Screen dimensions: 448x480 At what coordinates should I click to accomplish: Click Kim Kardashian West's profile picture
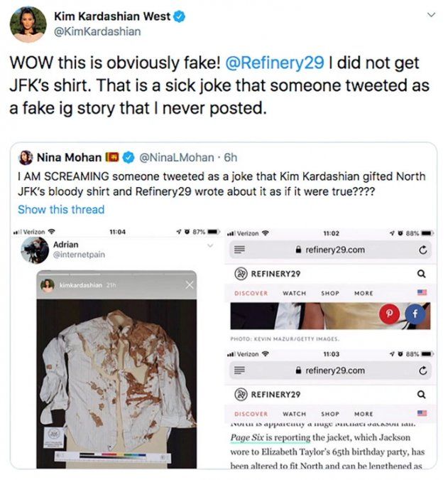pos(28,24)
